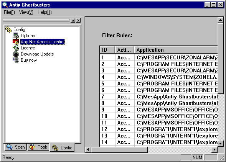The image size is (226, 162).
Task: Sort by the Acti... column header
Action: [x=125, y=50]
